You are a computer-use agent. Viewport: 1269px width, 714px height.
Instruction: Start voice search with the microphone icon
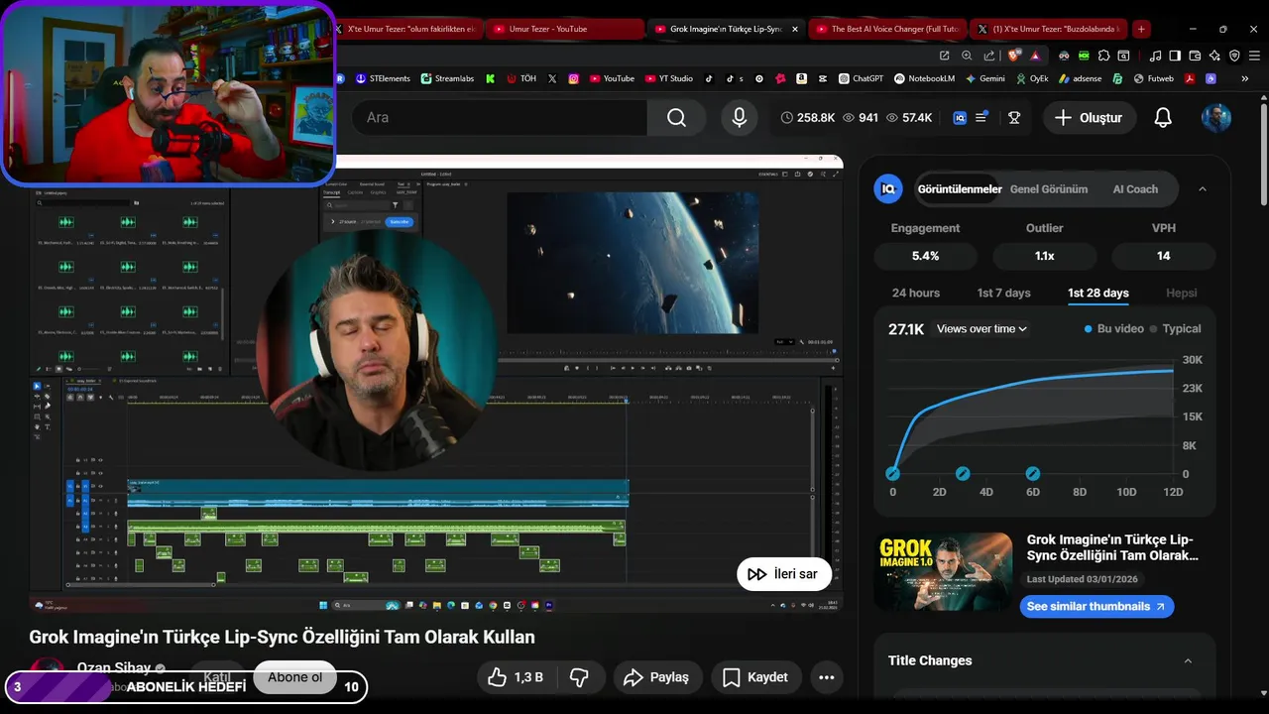(x=739, y=117)
